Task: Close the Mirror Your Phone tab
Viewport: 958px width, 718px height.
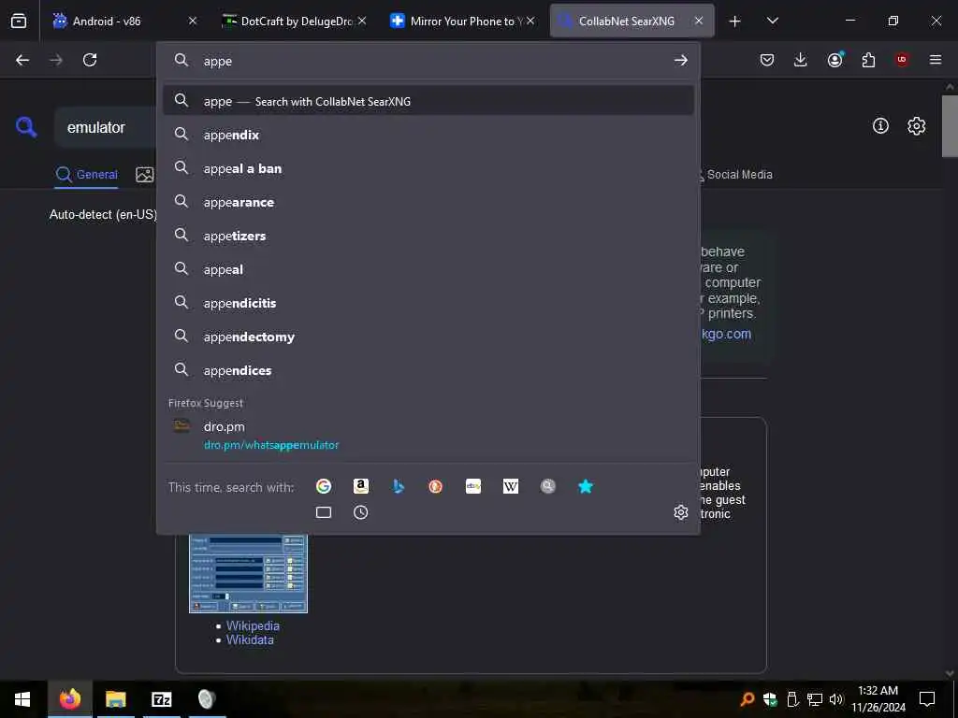Action: click(x=530, y=21)
